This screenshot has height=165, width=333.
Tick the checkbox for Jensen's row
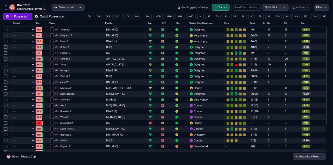coord(6,30)
